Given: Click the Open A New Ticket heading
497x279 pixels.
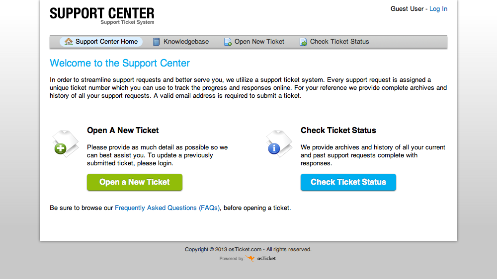Looking at the screenshot, I should tap(123, 130).
